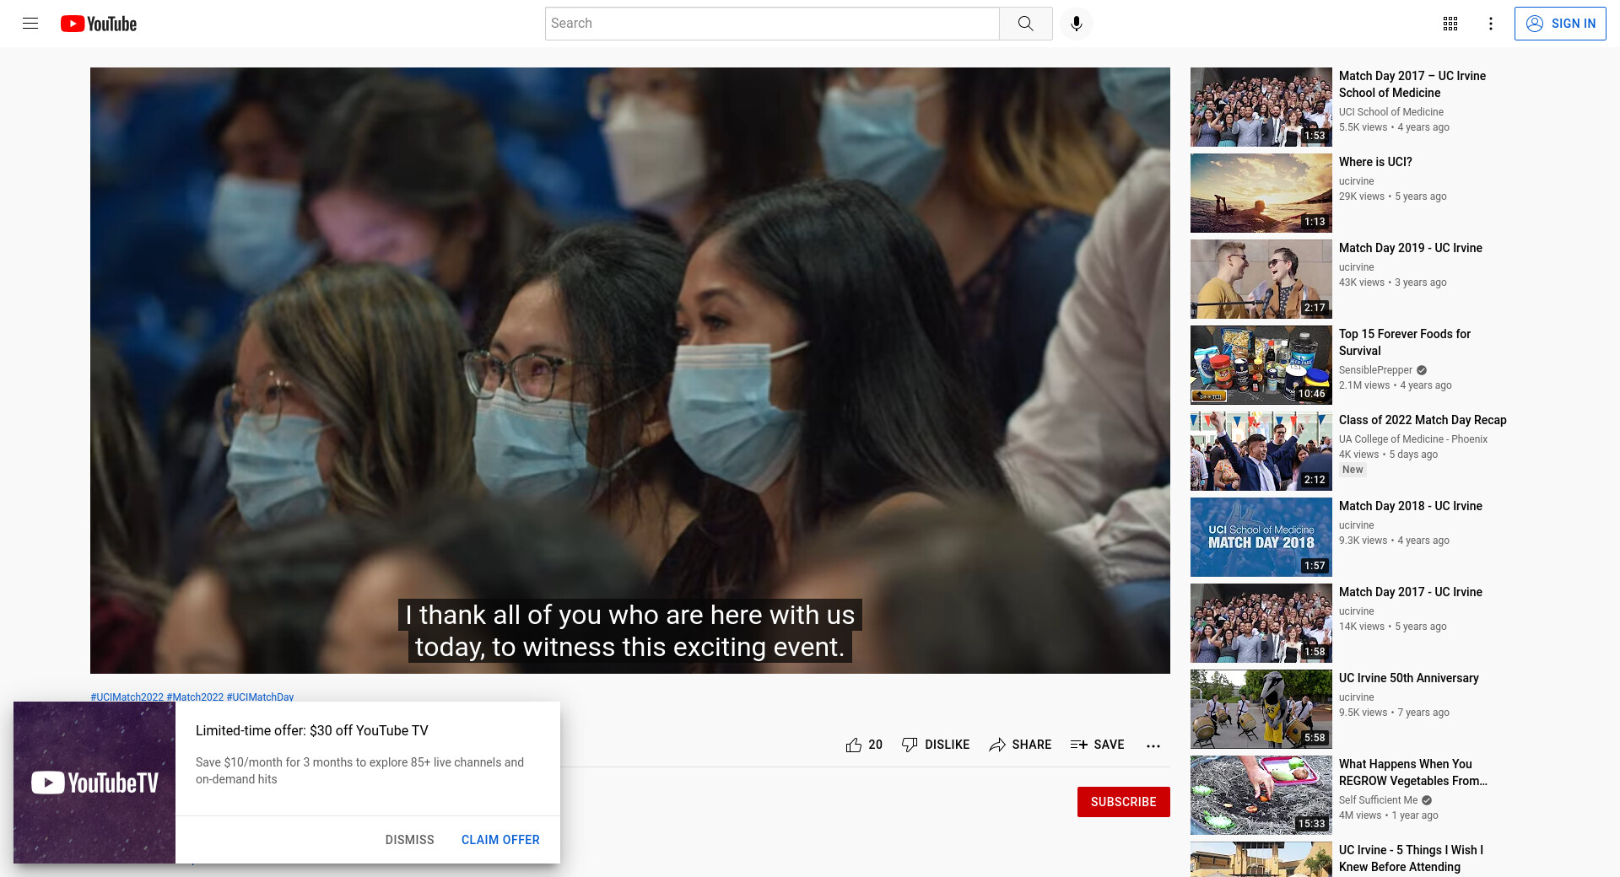The width and height of the screenshot is (1620, 877).
Task: Click the main video player
Action: click(x=630, y=370)
